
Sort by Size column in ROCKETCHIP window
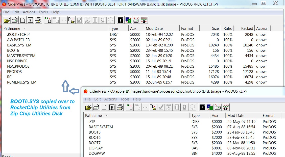pyautogui.click(x=210, y=28)
